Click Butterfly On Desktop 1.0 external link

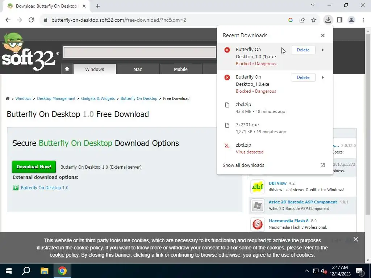[45, 188]
